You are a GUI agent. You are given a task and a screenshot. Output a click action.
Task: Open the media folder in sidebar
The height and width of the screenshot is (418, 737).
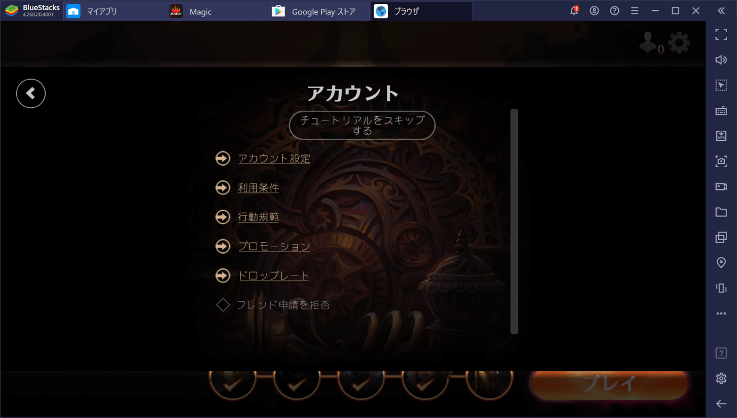tap(721, 212)
